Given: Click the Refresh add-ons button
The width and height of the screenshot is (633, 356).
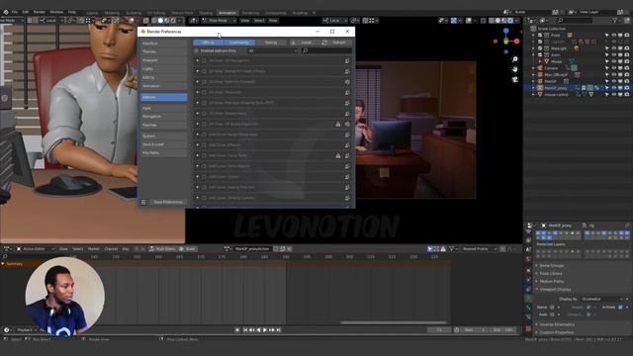Looking at the screenshot, I should (335, 43).
